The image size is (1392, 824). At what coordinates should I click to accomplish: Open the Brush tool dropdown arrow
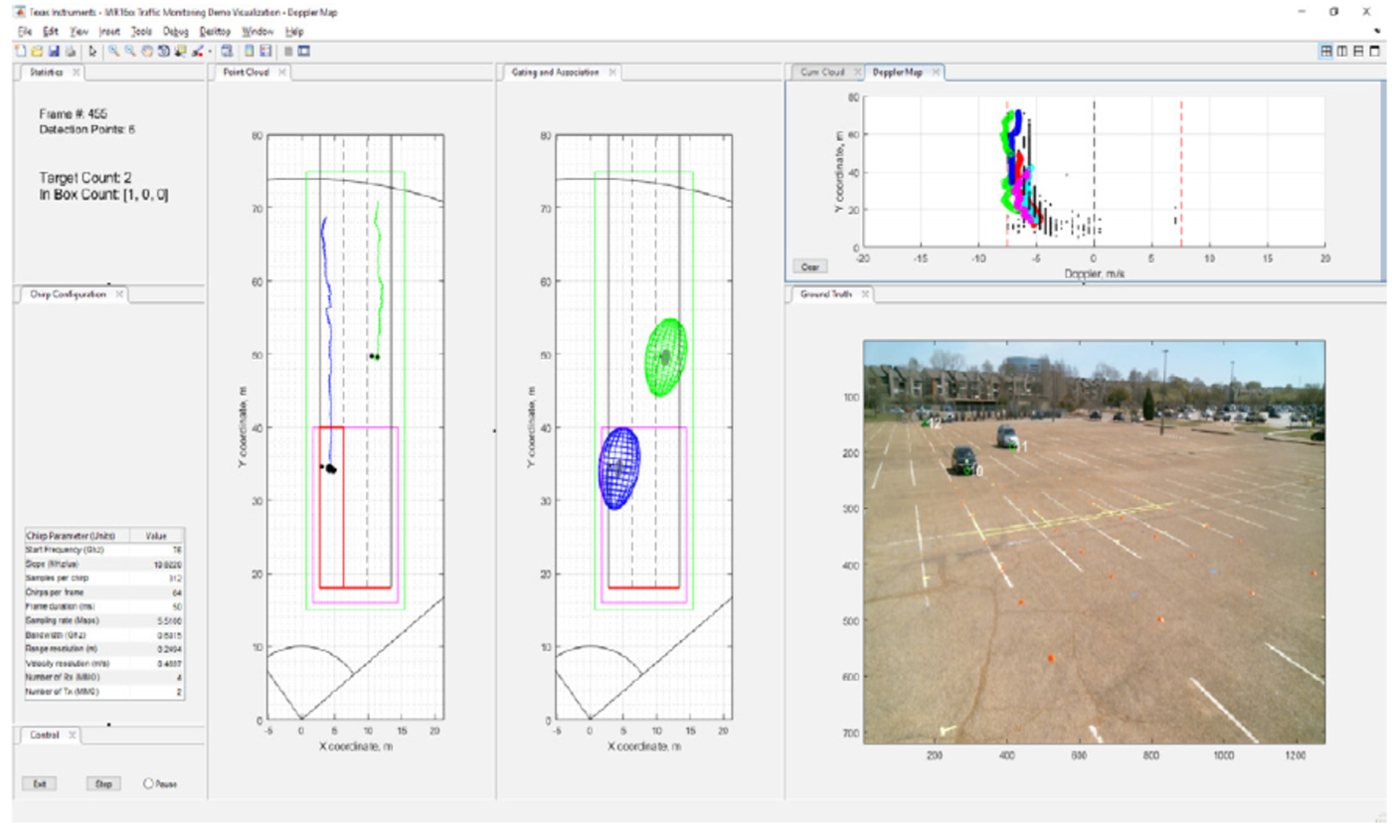pos(210,52)
